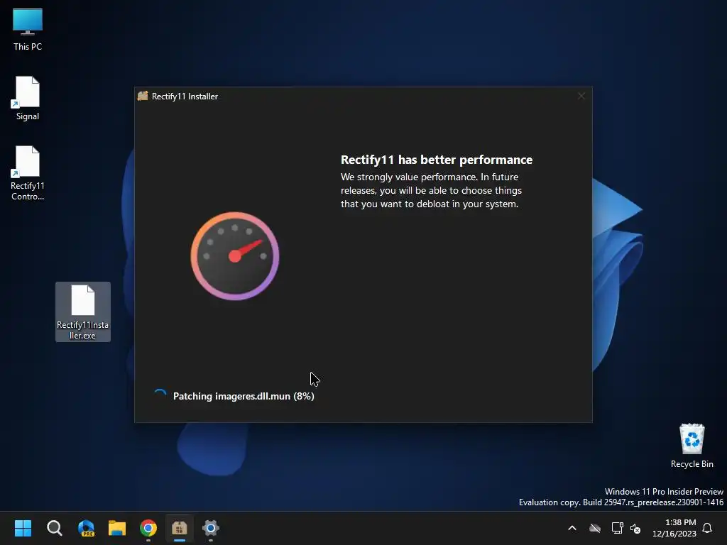This screenshot has height=545, width=727.
Task: Select the Rectify11Installer.exe desktop file
Action: click(82, 312)
